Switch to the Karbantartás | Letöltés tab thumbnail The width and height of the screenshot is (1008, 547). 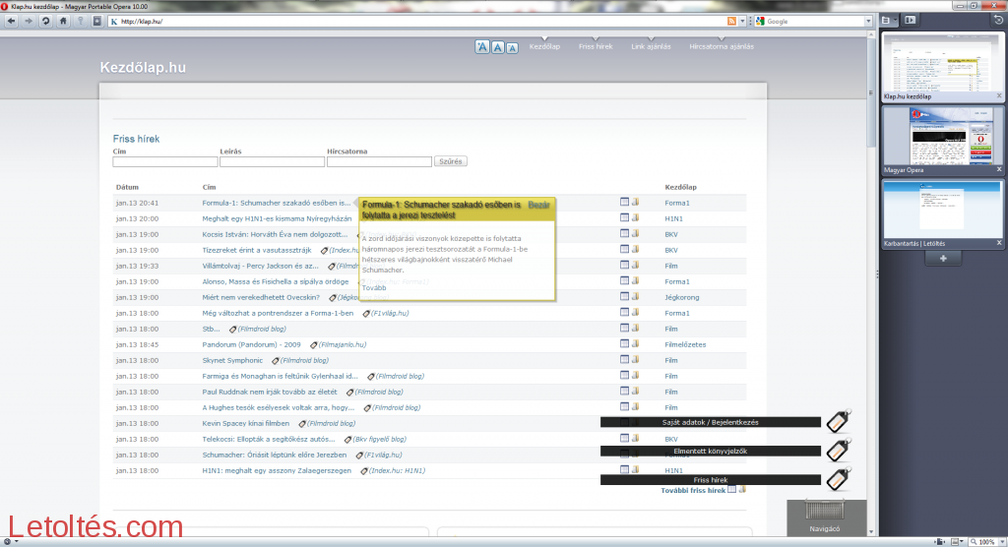click(x=942, y=214)
